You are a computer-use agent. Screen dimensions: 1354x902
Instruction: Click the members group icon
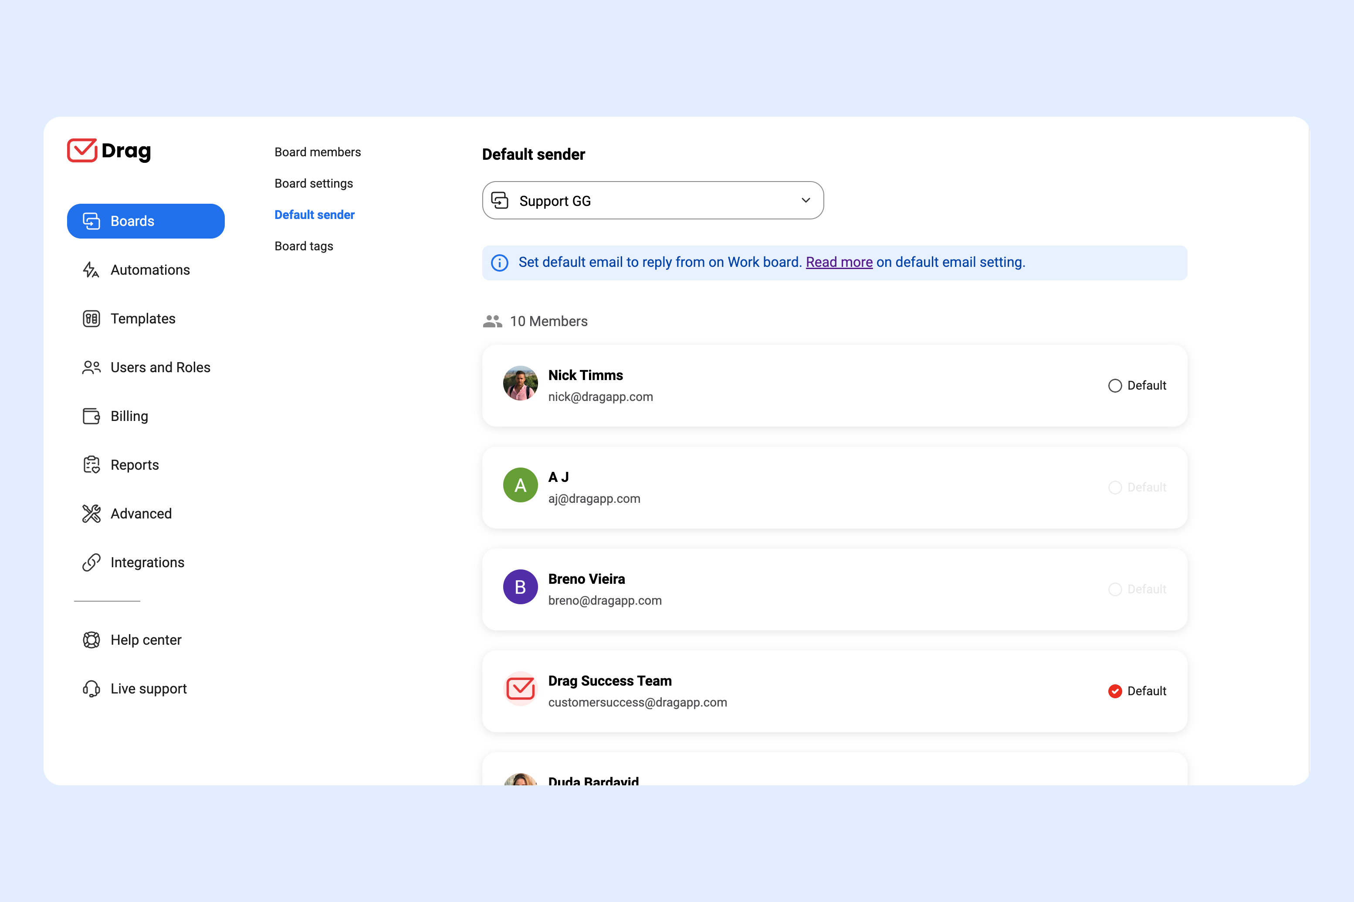click(x=493, y=321)
